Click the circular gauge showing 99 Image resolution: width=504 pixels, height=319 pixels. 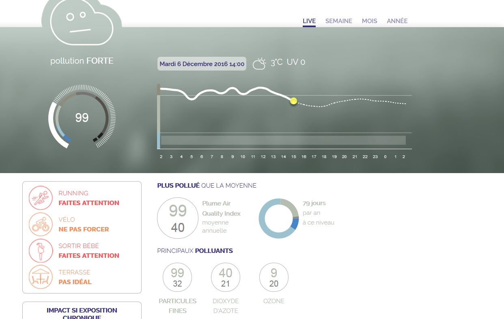pos(82,118)
